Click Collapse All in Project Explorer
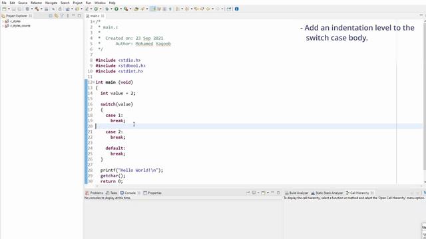426x239 pixels. 51,16
